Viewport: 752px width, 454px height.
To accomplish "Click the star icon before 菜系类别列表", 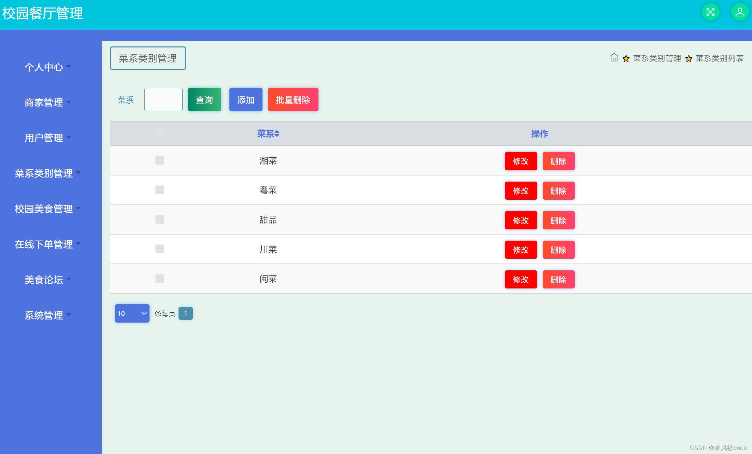I will coord(689,59).
